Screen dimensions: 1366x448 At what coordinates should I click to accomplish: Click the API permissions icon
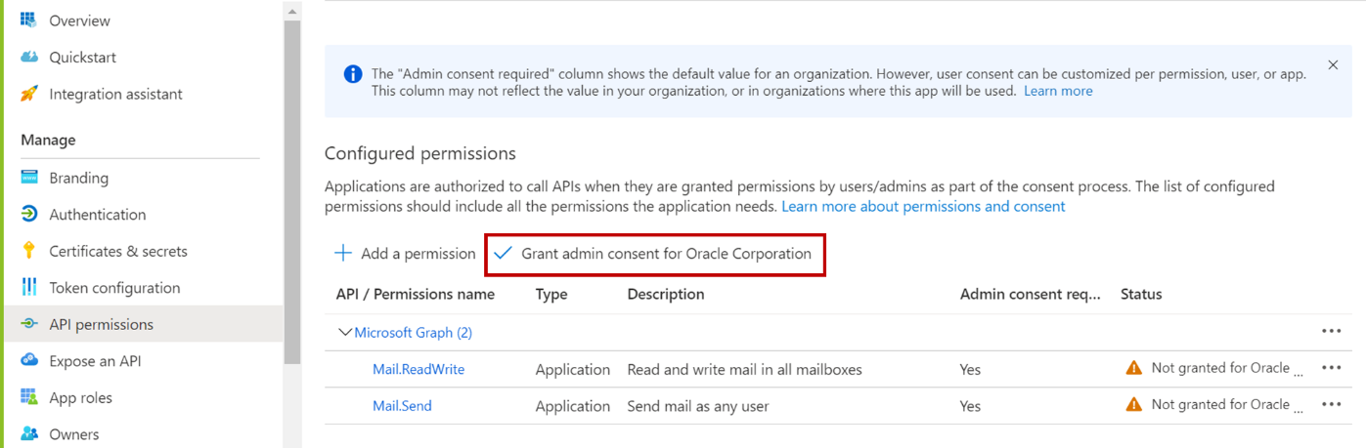pos(29,324)
